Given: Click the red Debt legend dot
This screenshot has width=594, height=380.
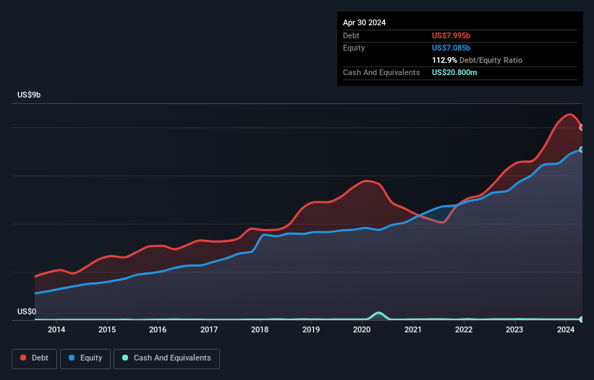Looking at the screenshot, I should point(23,358).
